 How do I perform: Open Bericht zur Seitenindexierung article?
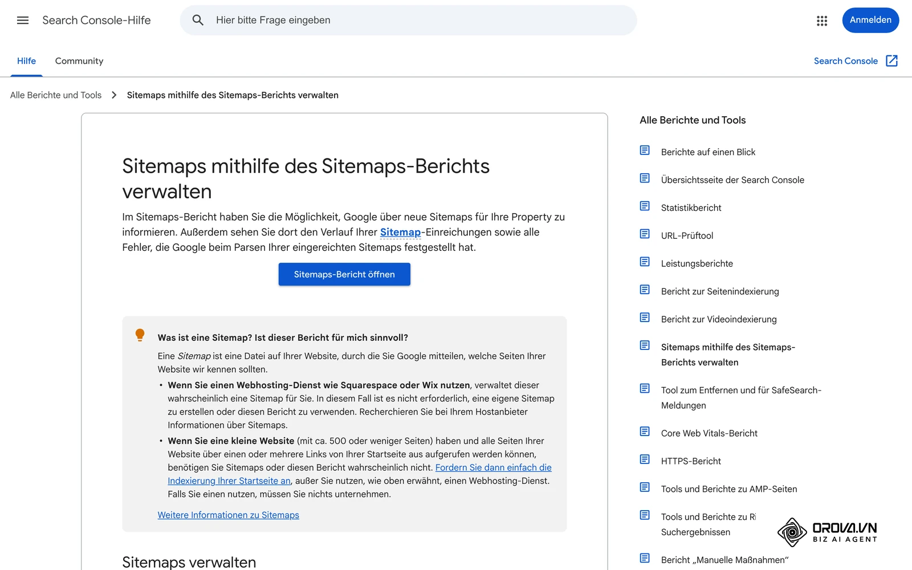click(x=720, y=292)
